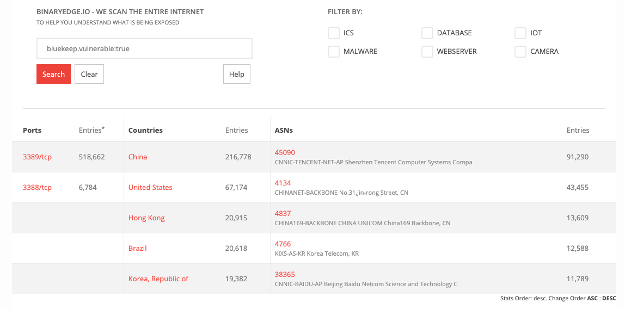Select the United States country link
625x309 pixels.
click(150, 187)
